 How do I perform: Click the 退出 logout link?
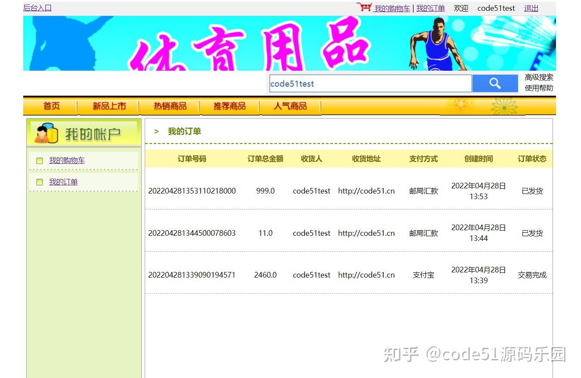tap(531, 8)
